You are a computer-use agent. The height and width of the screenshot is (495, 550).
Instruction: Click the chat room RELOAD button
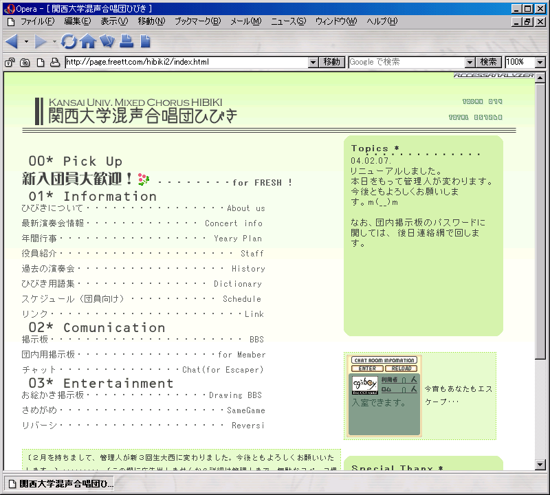(401, 368)
